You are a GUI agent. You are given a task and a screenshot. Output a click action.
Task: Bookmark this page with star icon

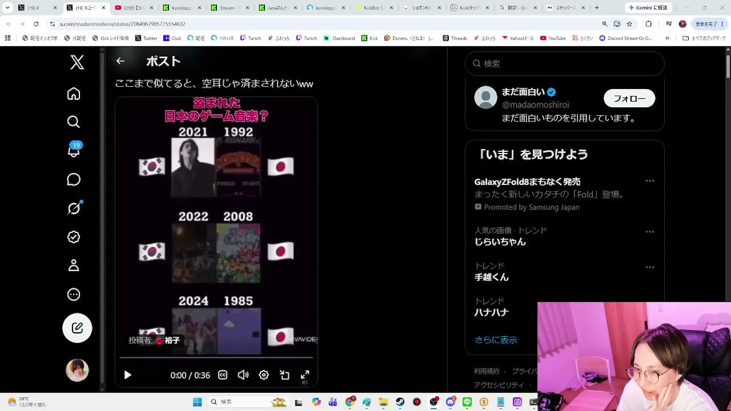tap(629, 24)
